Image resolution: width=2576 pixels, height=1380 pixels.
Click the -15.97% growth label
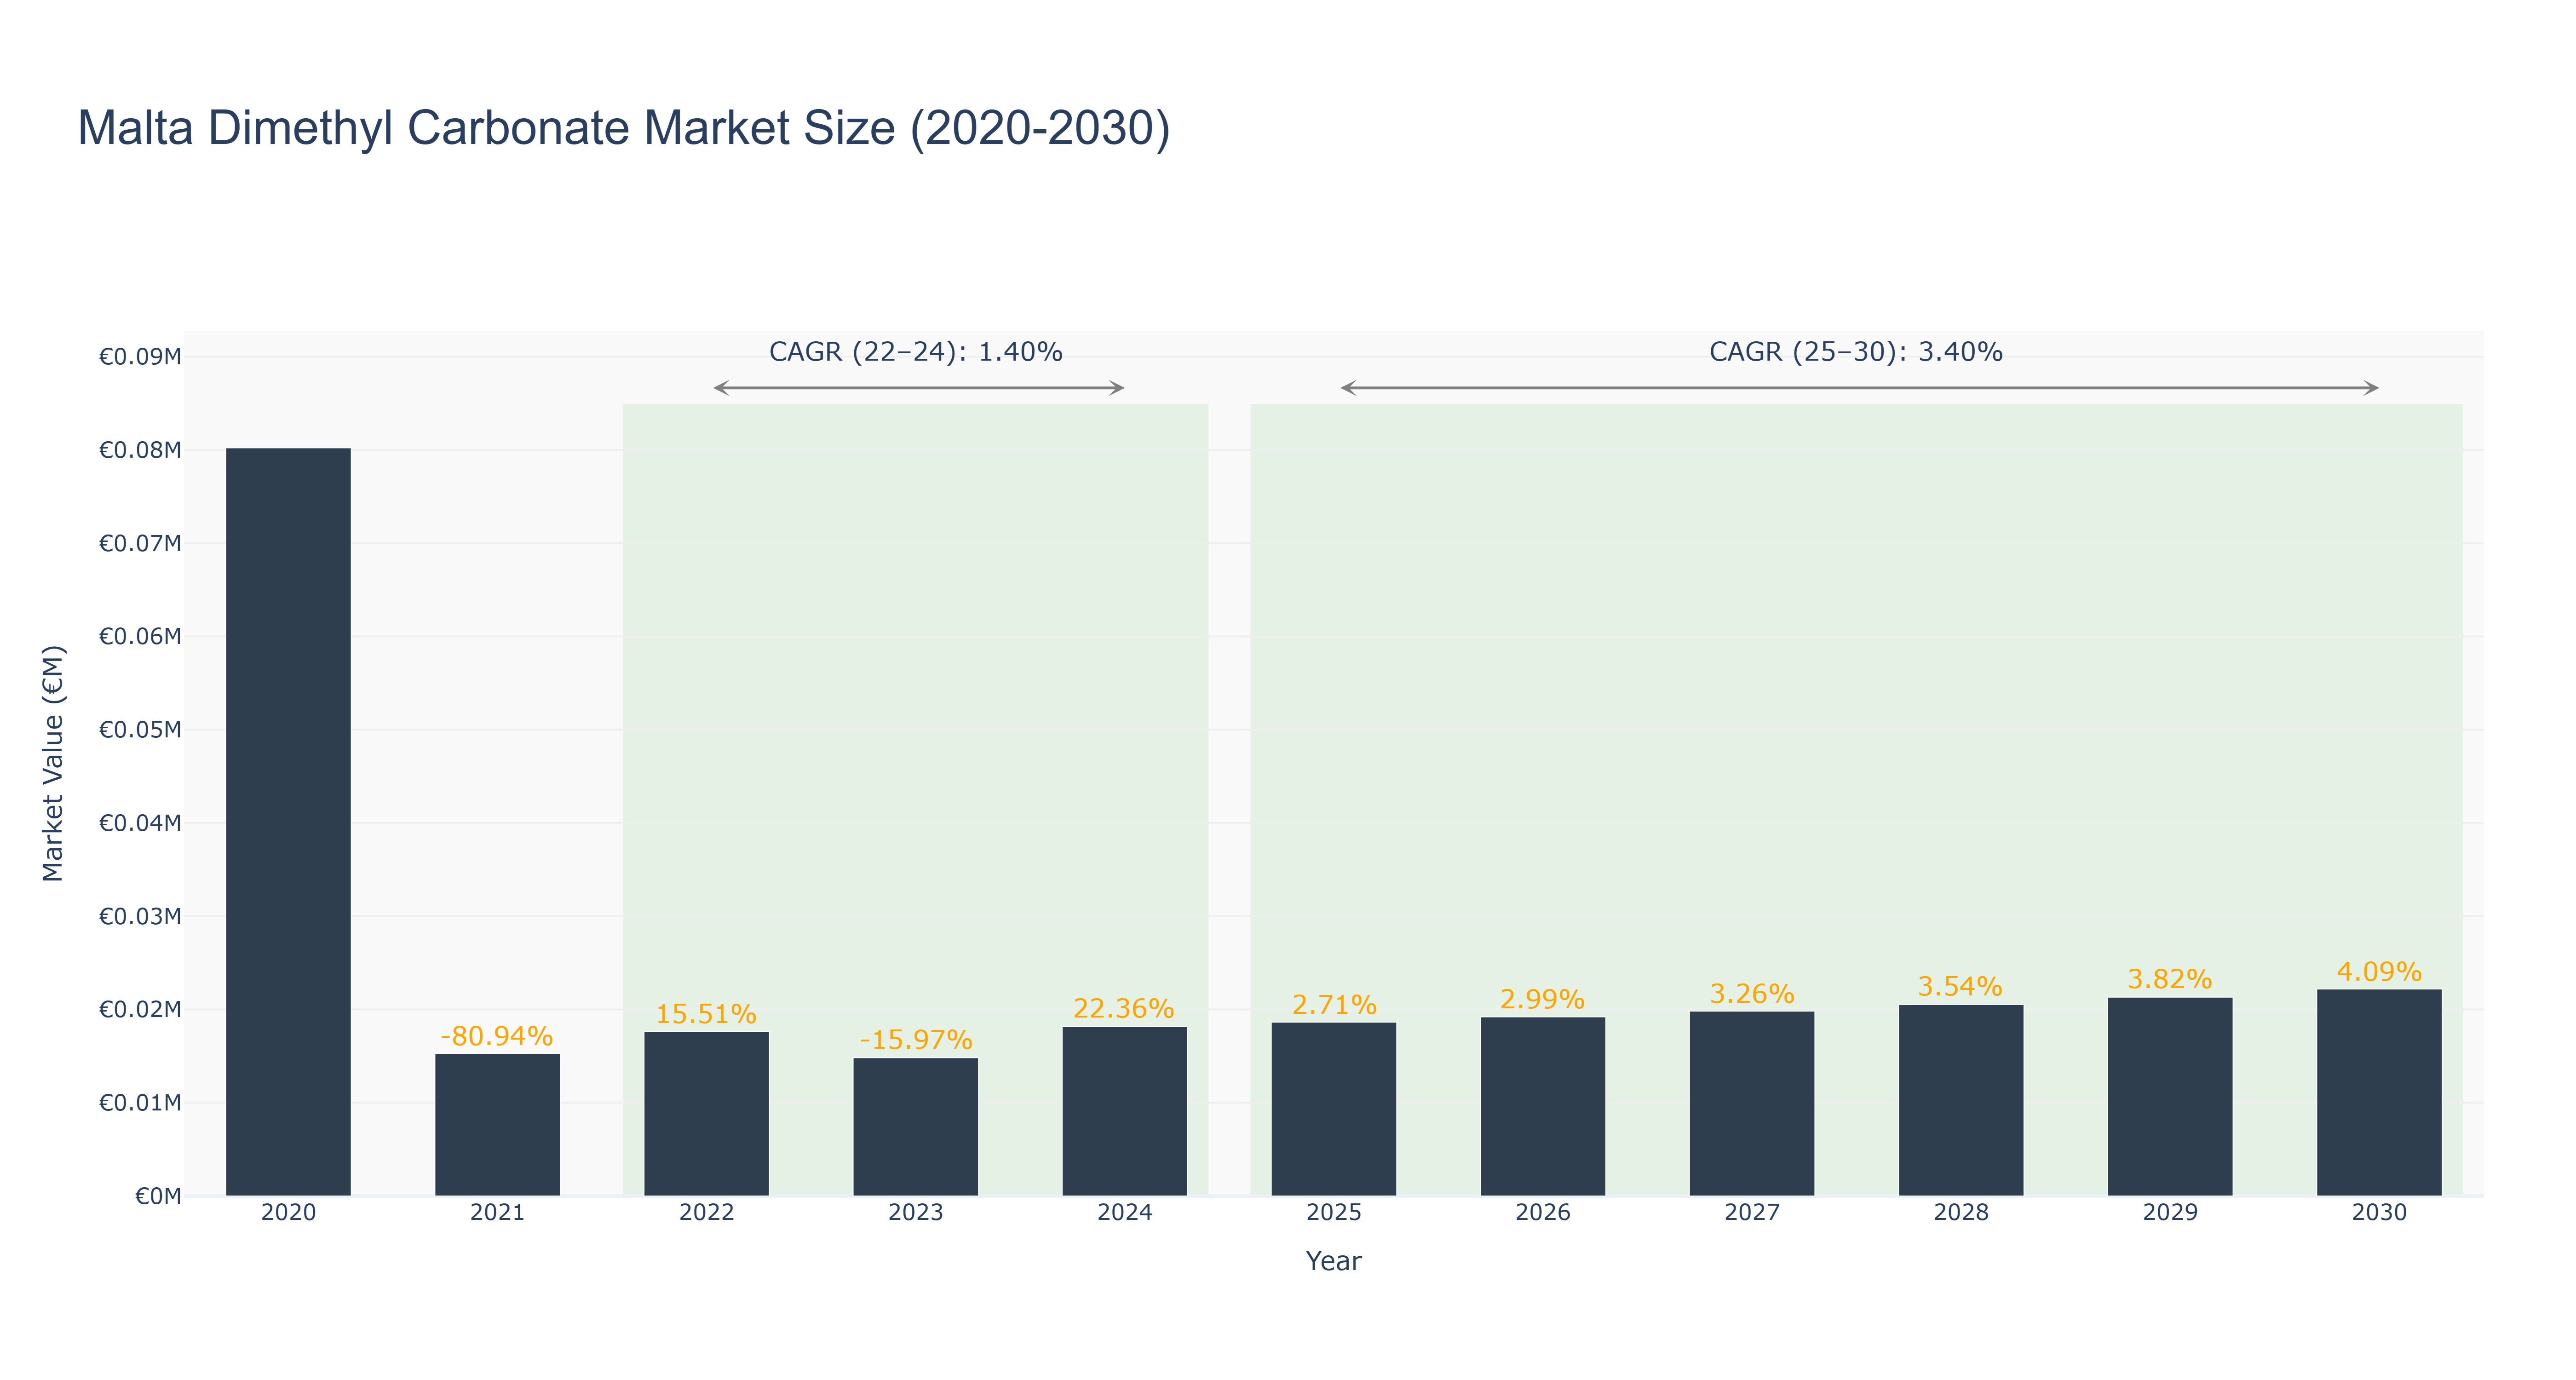[916, 1040]
